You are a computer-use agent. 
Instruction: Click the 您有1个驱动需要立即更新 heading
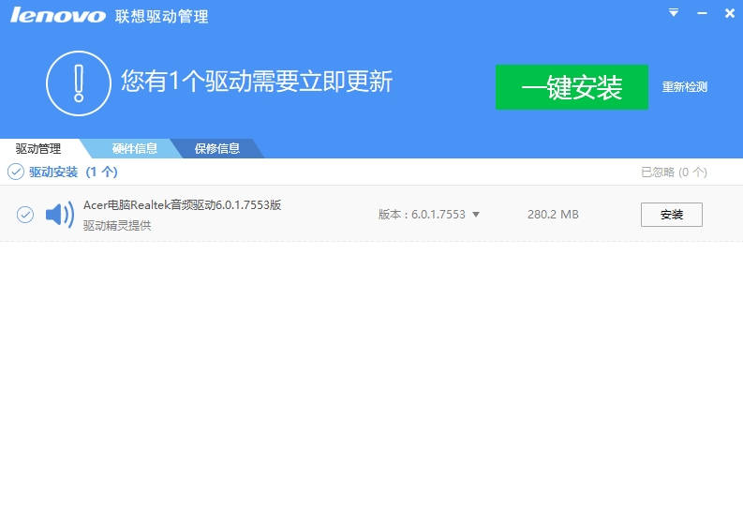pos(257,82)
